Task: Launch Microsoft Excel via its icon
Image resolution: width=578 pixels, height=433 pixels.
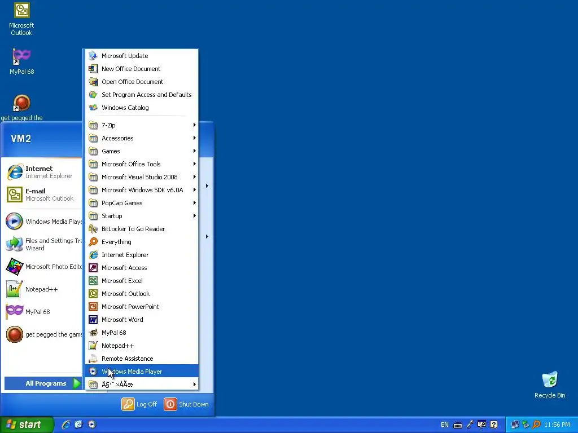Action: (93, 281)
